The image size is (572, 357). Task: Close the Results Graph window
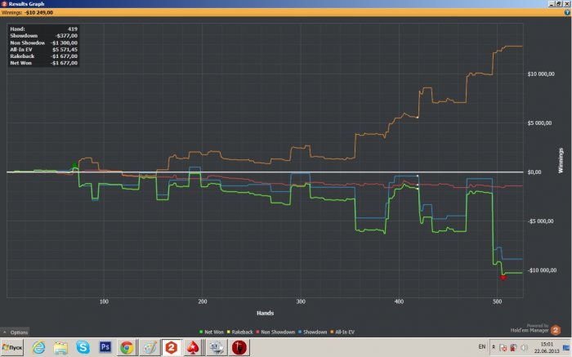pos(566,3)
